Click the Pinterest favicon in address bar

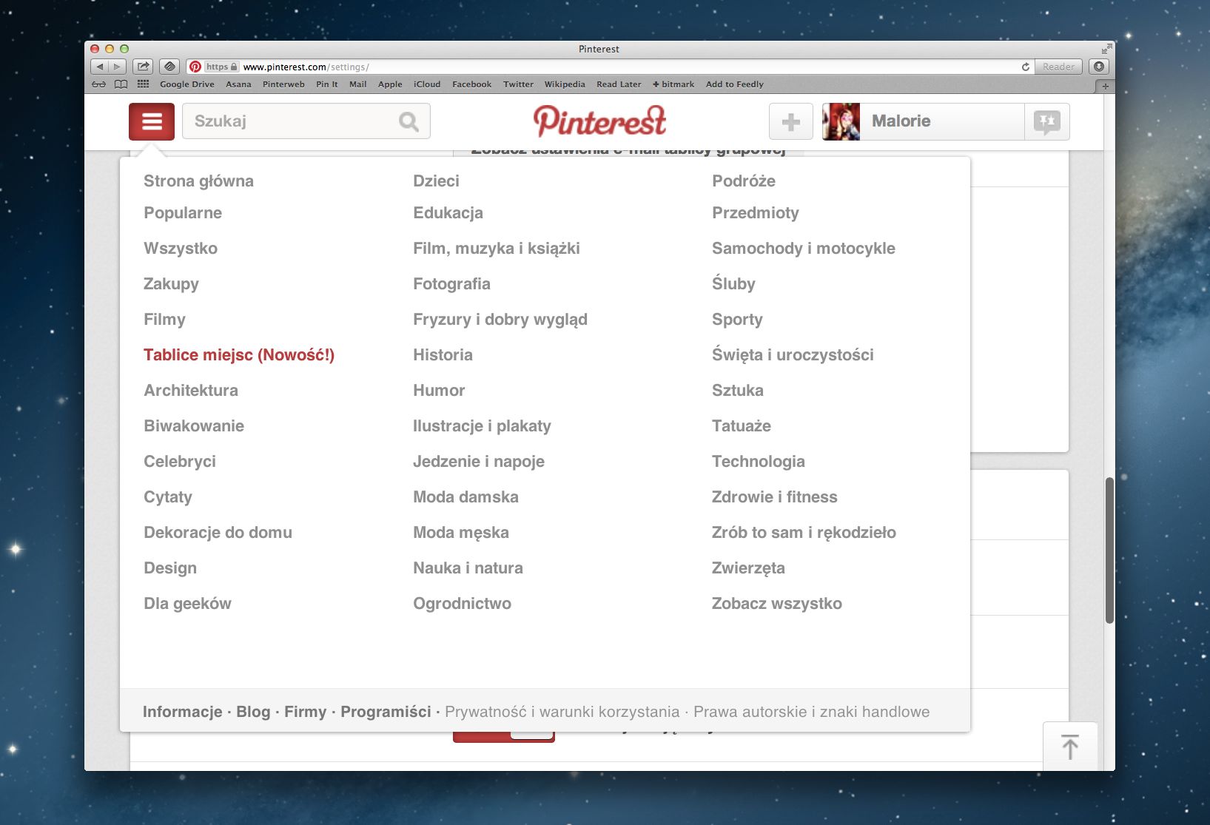point(195,67)
